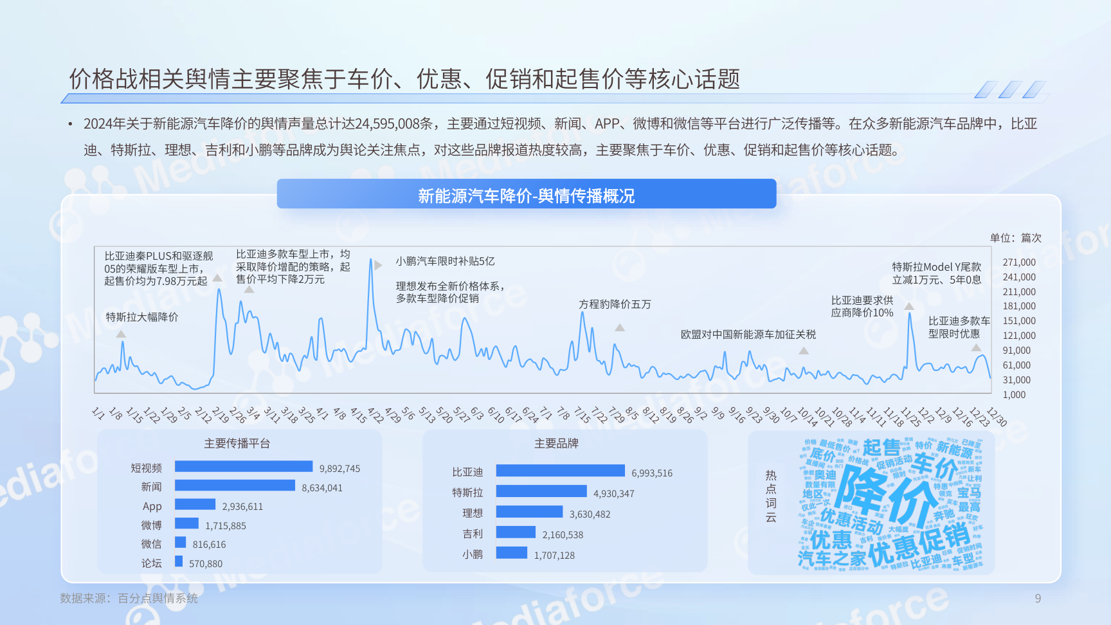Click the triangle marker under 欧盟对中国新能源车加征关税

(804, 350)
